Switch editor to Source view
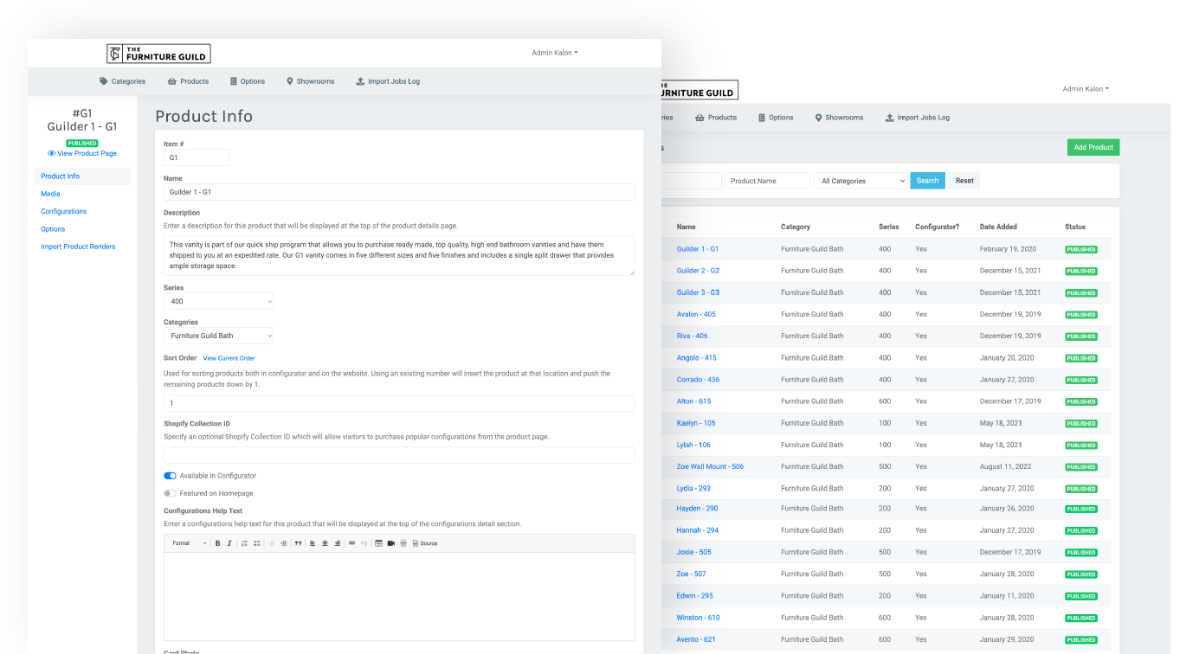 [x=424, y=543]
